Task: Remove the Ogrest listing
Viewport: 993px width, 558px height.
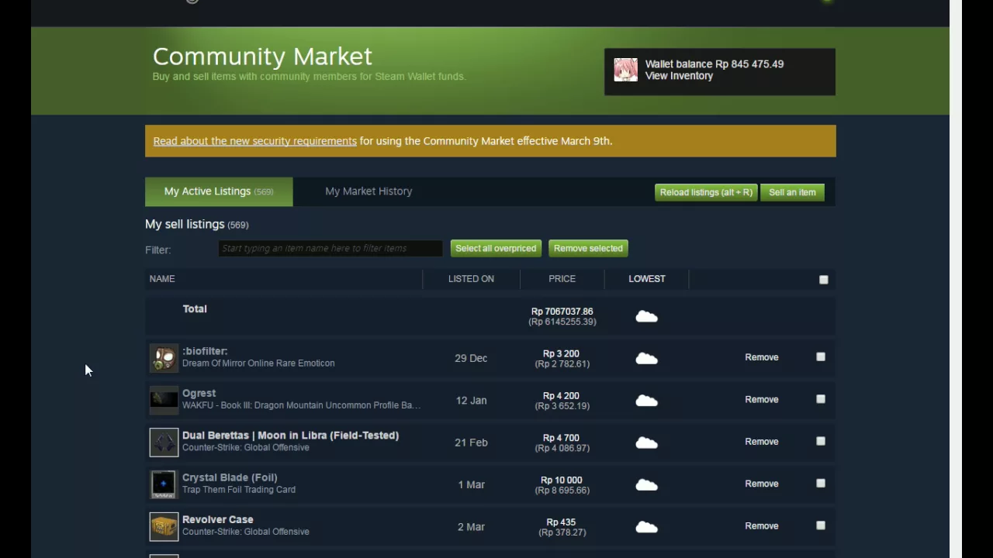Action: pyautogui.click(x=762, y=399)
